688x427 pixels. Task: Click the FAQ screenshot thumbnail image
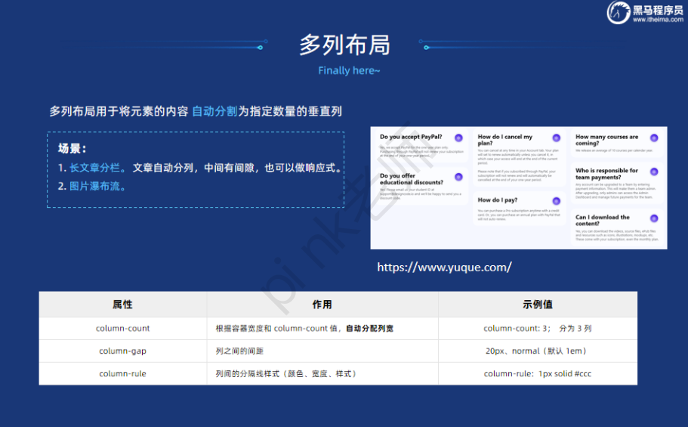(x=519, y=188)
